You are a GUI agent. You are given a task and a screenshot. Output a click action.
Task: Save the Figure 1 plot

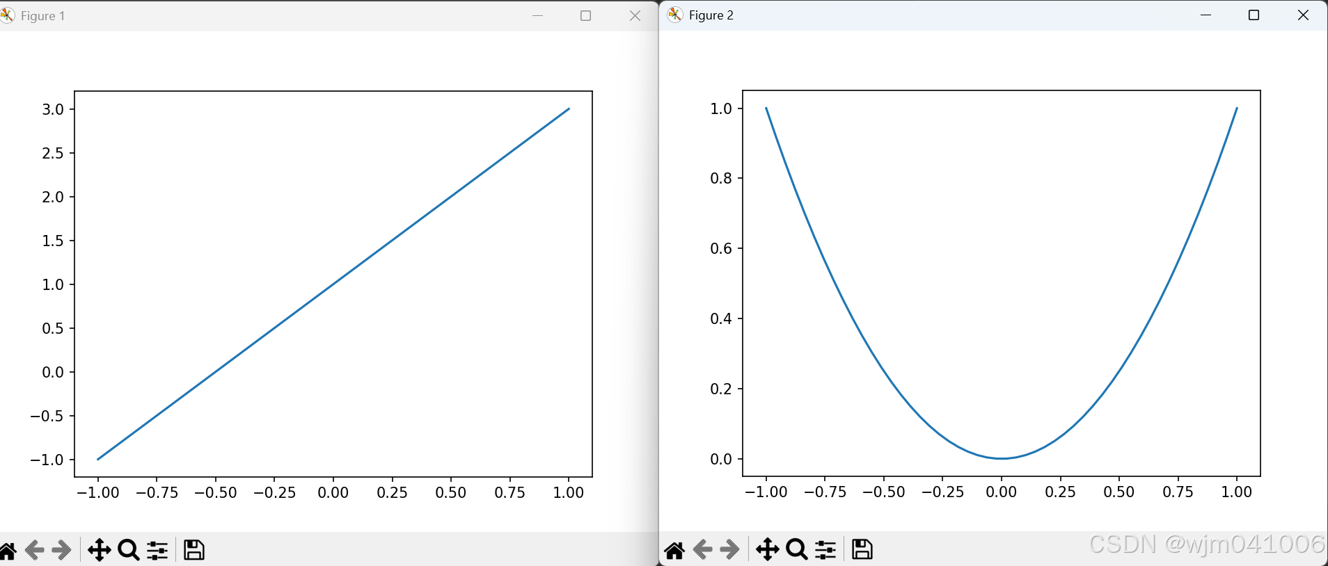(x=193, y=550)
